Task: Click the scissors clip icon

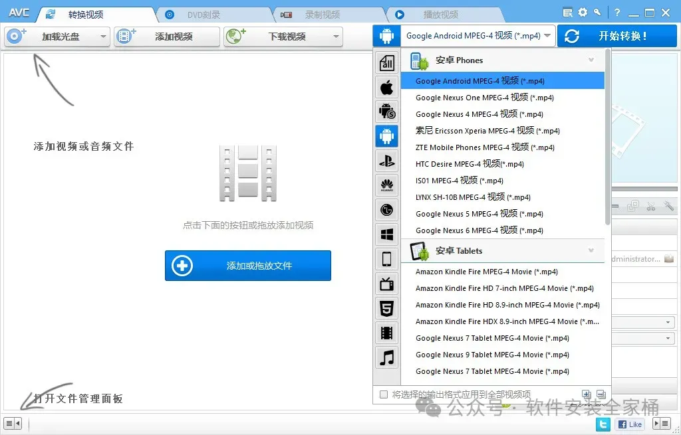Action: (x=650, y=206)
